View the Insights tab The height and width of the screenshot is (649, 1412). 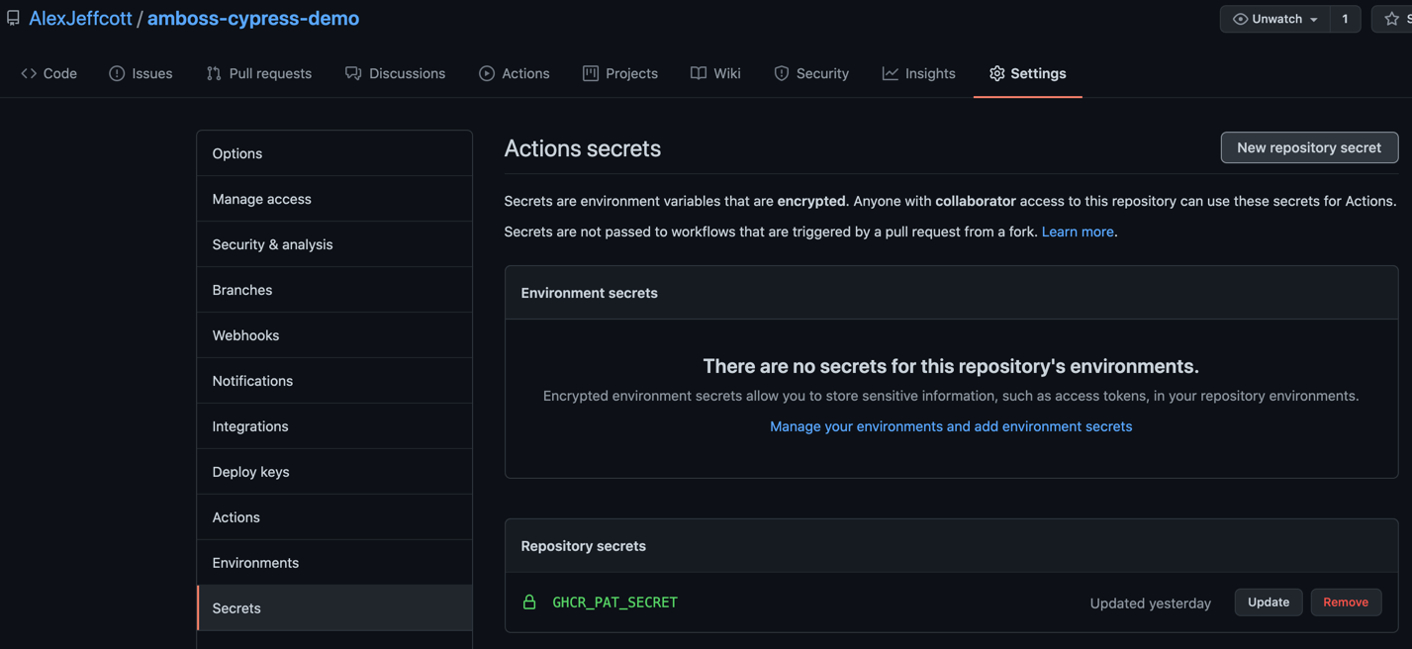(919, 73)
